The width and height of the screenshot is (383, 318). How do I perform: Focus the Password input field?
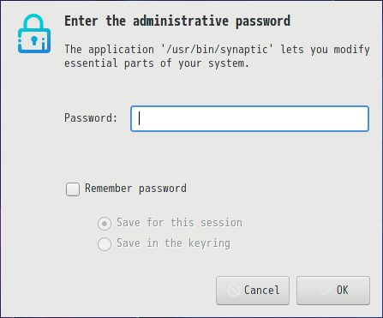click(x=249, y=118)
